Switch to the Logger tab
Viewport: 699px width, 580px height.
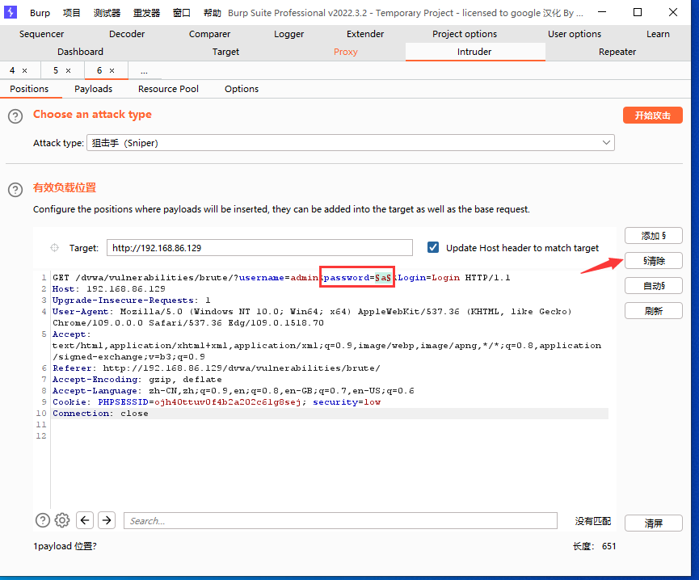288,34
